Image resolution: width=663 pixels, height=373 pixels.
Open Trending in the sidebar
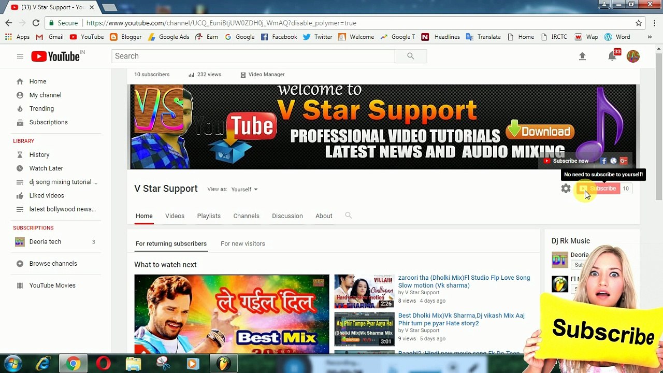tap(41, 109)
